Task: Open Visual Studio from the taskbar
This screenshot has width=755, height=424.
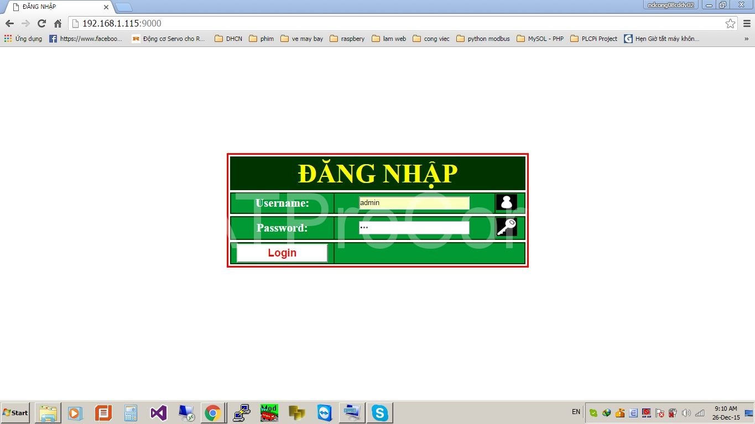Action: click(x=158, y=413)
